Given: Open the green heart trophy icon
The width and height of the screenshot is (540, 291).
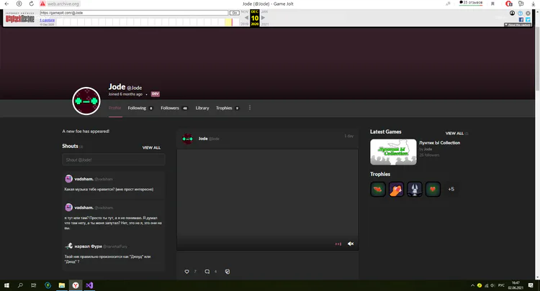Looking at the screenshot, I should pyautogui.click(x=433, y=189).
